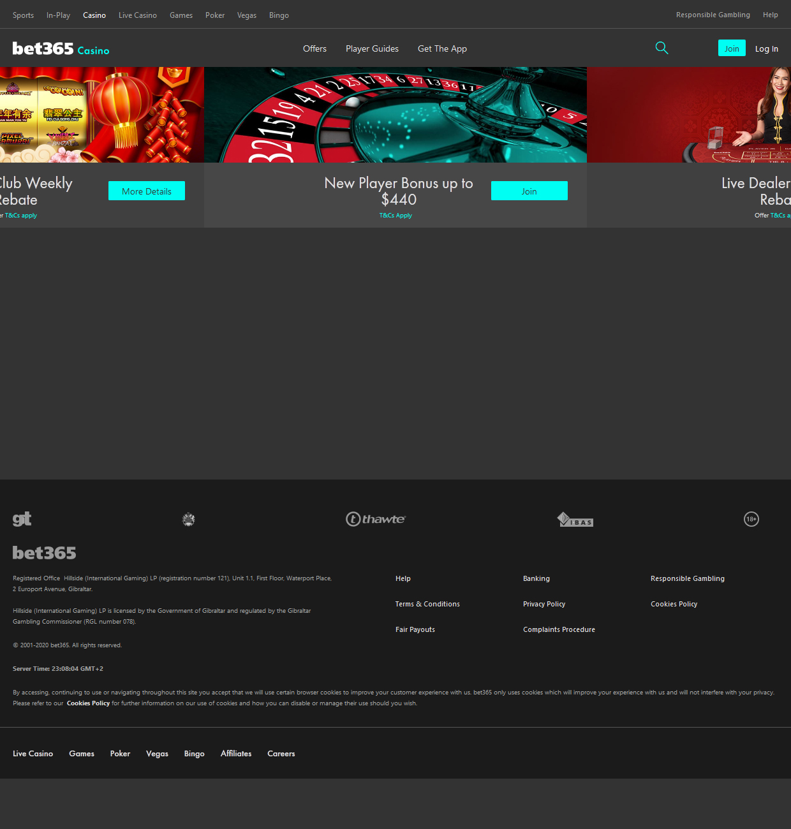Click Log In link
The image size is (791, 829).
click(x=766, y=48)
